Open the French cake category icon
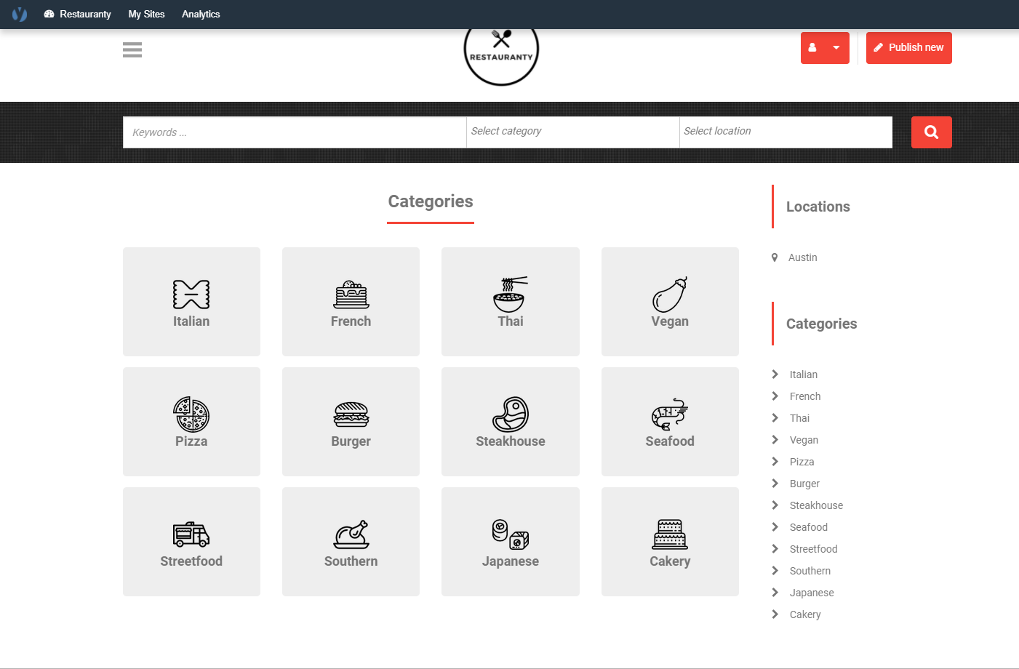Screen dimensions: 1019x669 [x=351, y=295]
